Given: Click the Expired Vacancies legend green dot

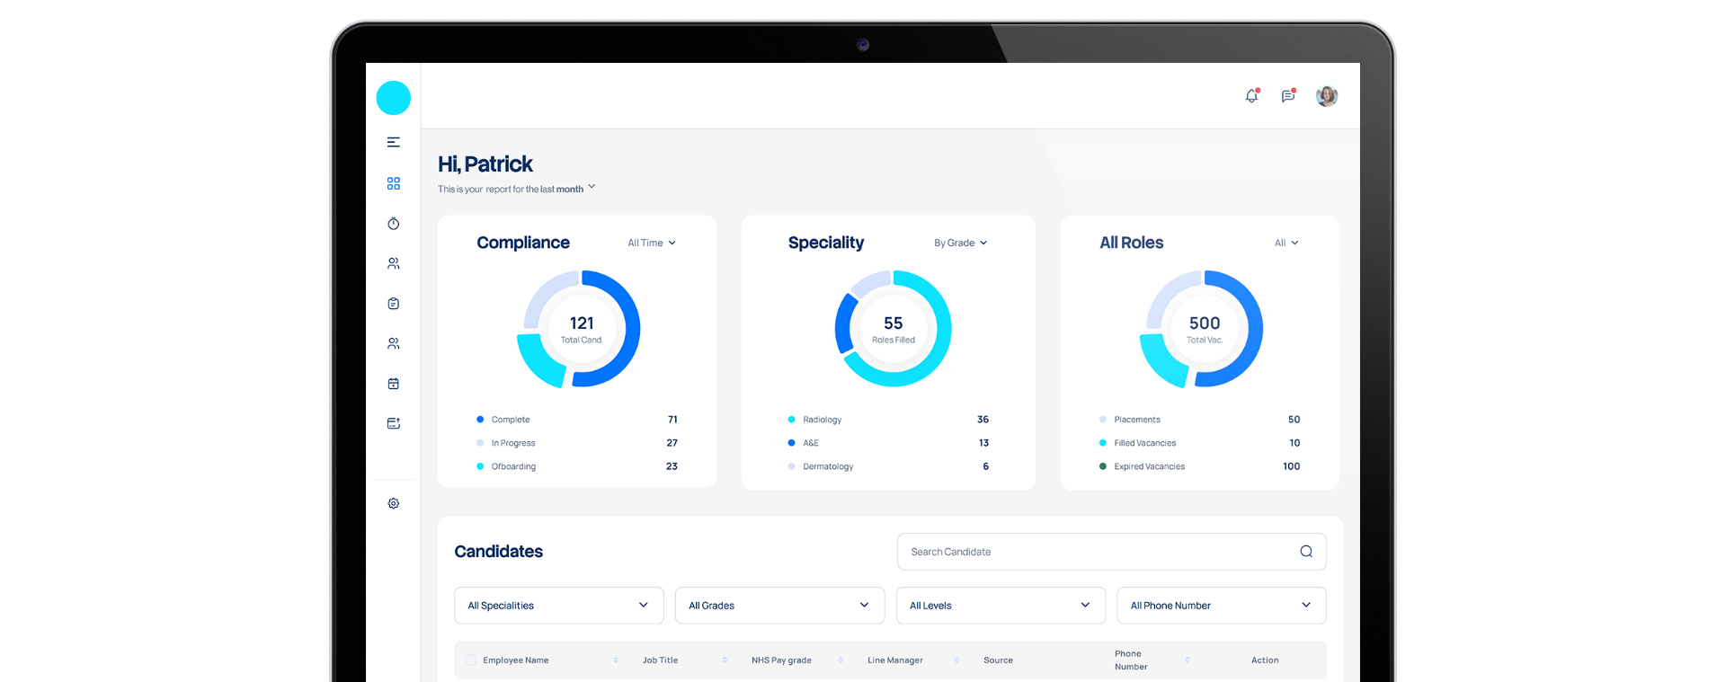Looking at the screenshot, I should pos(1103,466).
